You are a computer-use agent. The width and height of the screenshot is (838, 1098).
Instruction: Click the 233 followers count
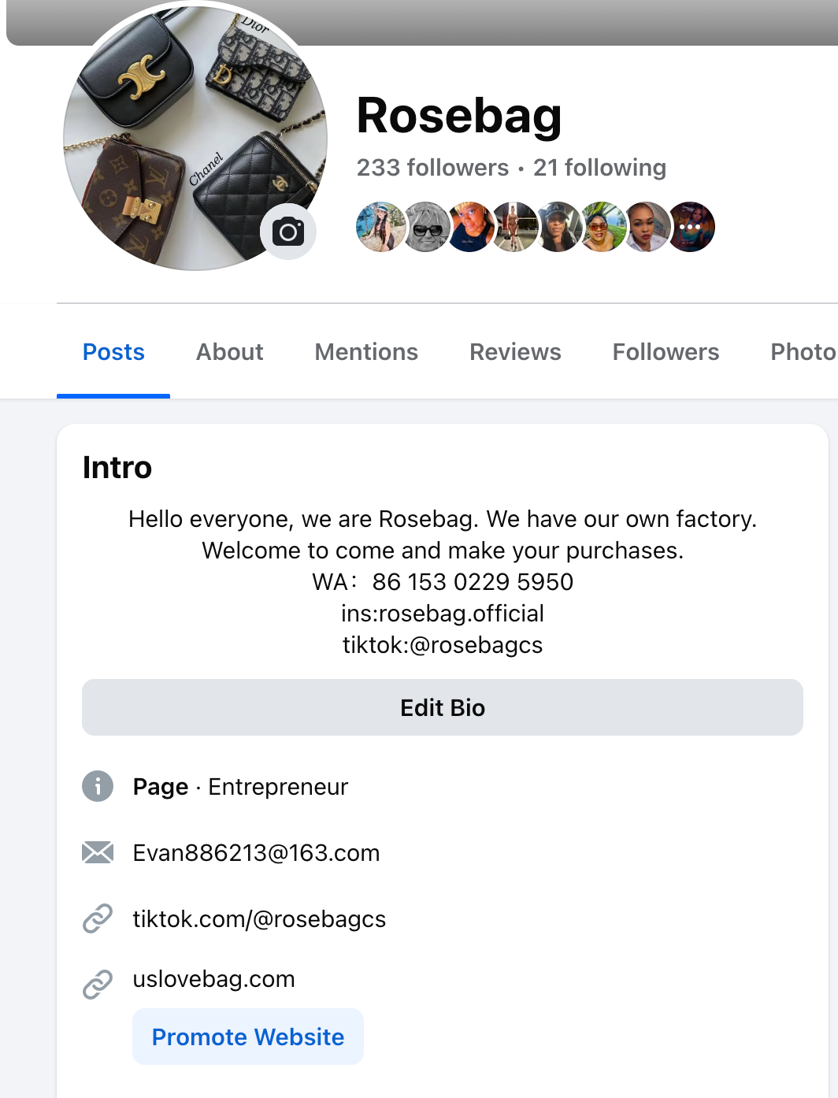[x=432, y=168]
